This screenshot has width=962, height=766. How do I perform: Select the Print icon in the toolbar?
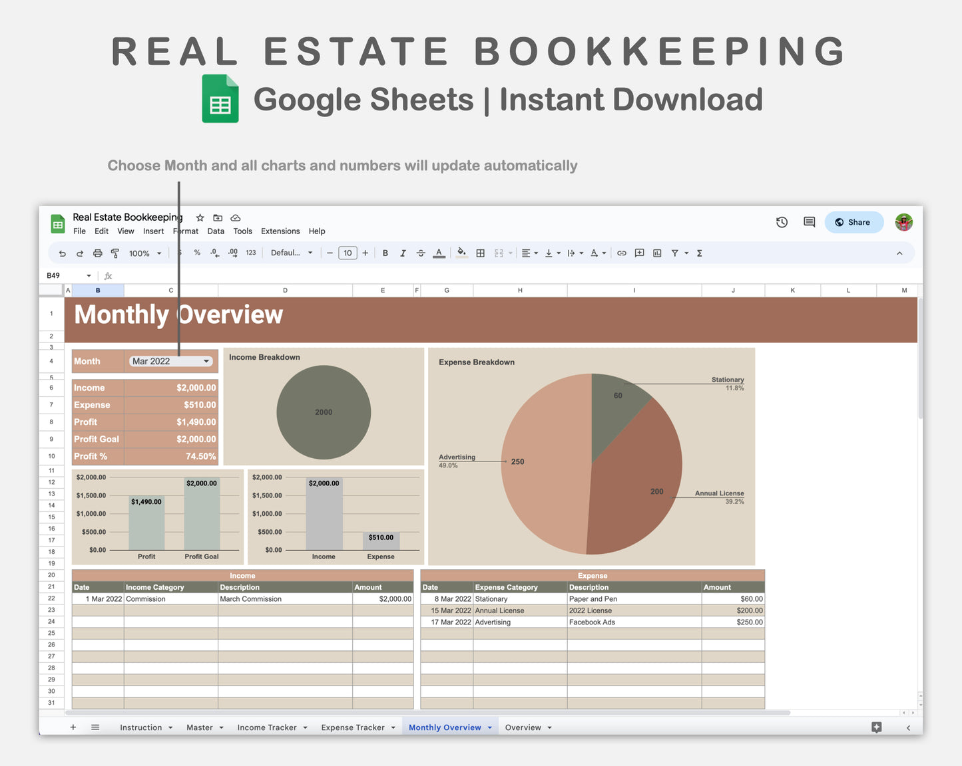point(97,253)
